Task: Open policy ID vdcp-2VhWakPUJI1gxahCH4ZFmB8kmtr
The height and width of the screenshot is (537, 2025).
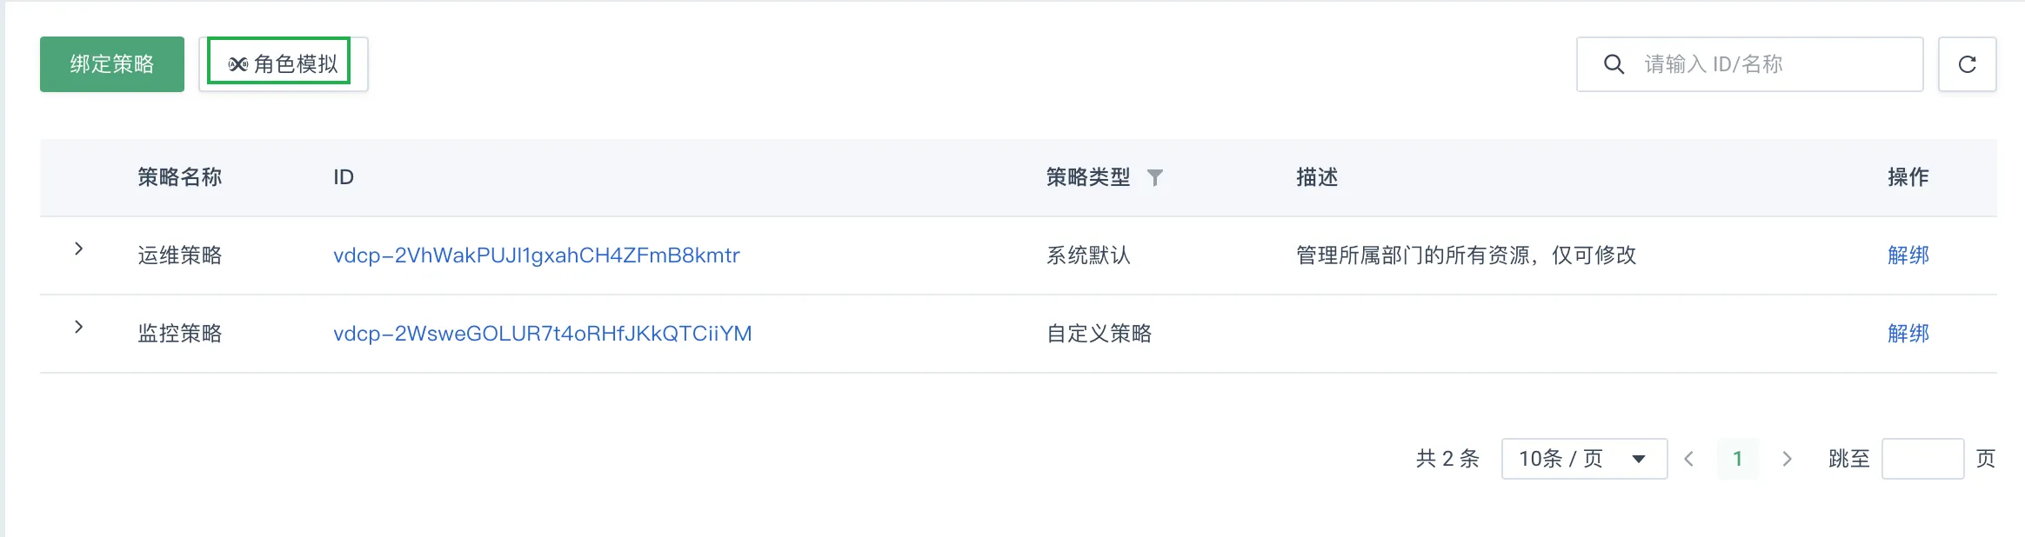Action: [x=537, y=255]
